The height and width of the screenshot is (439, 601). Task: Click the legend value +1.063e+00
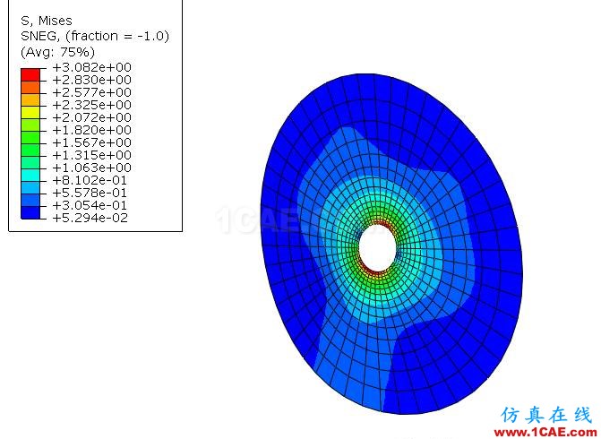click(x=91, y=168)
